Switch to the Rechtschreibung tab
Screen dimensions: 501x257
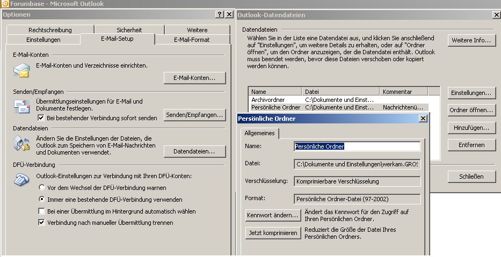click(50, 30)
